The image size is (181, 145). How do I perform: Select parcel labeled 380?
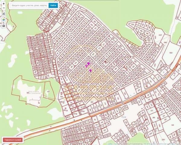click(154, 118)
